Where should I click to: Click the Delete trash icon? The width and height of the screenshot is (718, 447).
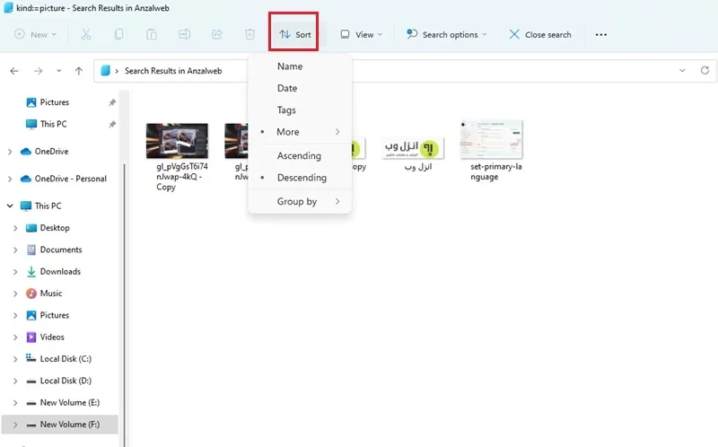250,34
